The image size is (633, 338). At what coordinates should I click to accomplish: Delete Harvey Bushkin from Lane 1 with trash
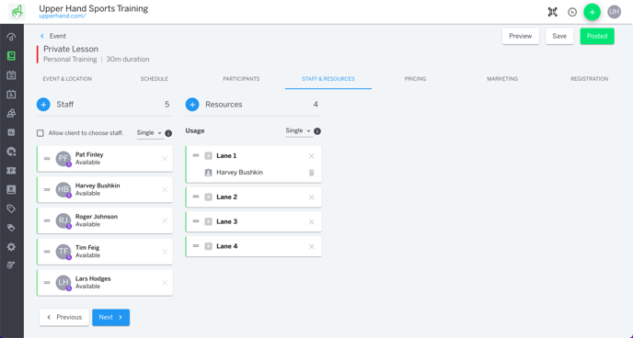pyautogui.click(x=311, y=173)
